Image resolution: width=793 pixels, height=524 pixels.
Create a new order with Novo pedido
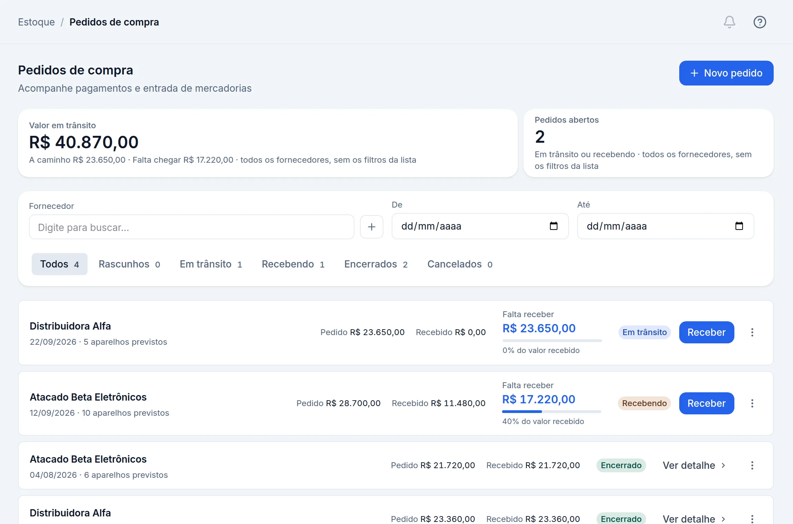pyautogui.click(x=726, y=73)
